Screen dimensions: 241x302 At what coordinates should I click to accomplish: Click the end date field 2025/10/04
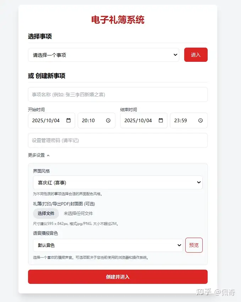click(x=138, y=120)
